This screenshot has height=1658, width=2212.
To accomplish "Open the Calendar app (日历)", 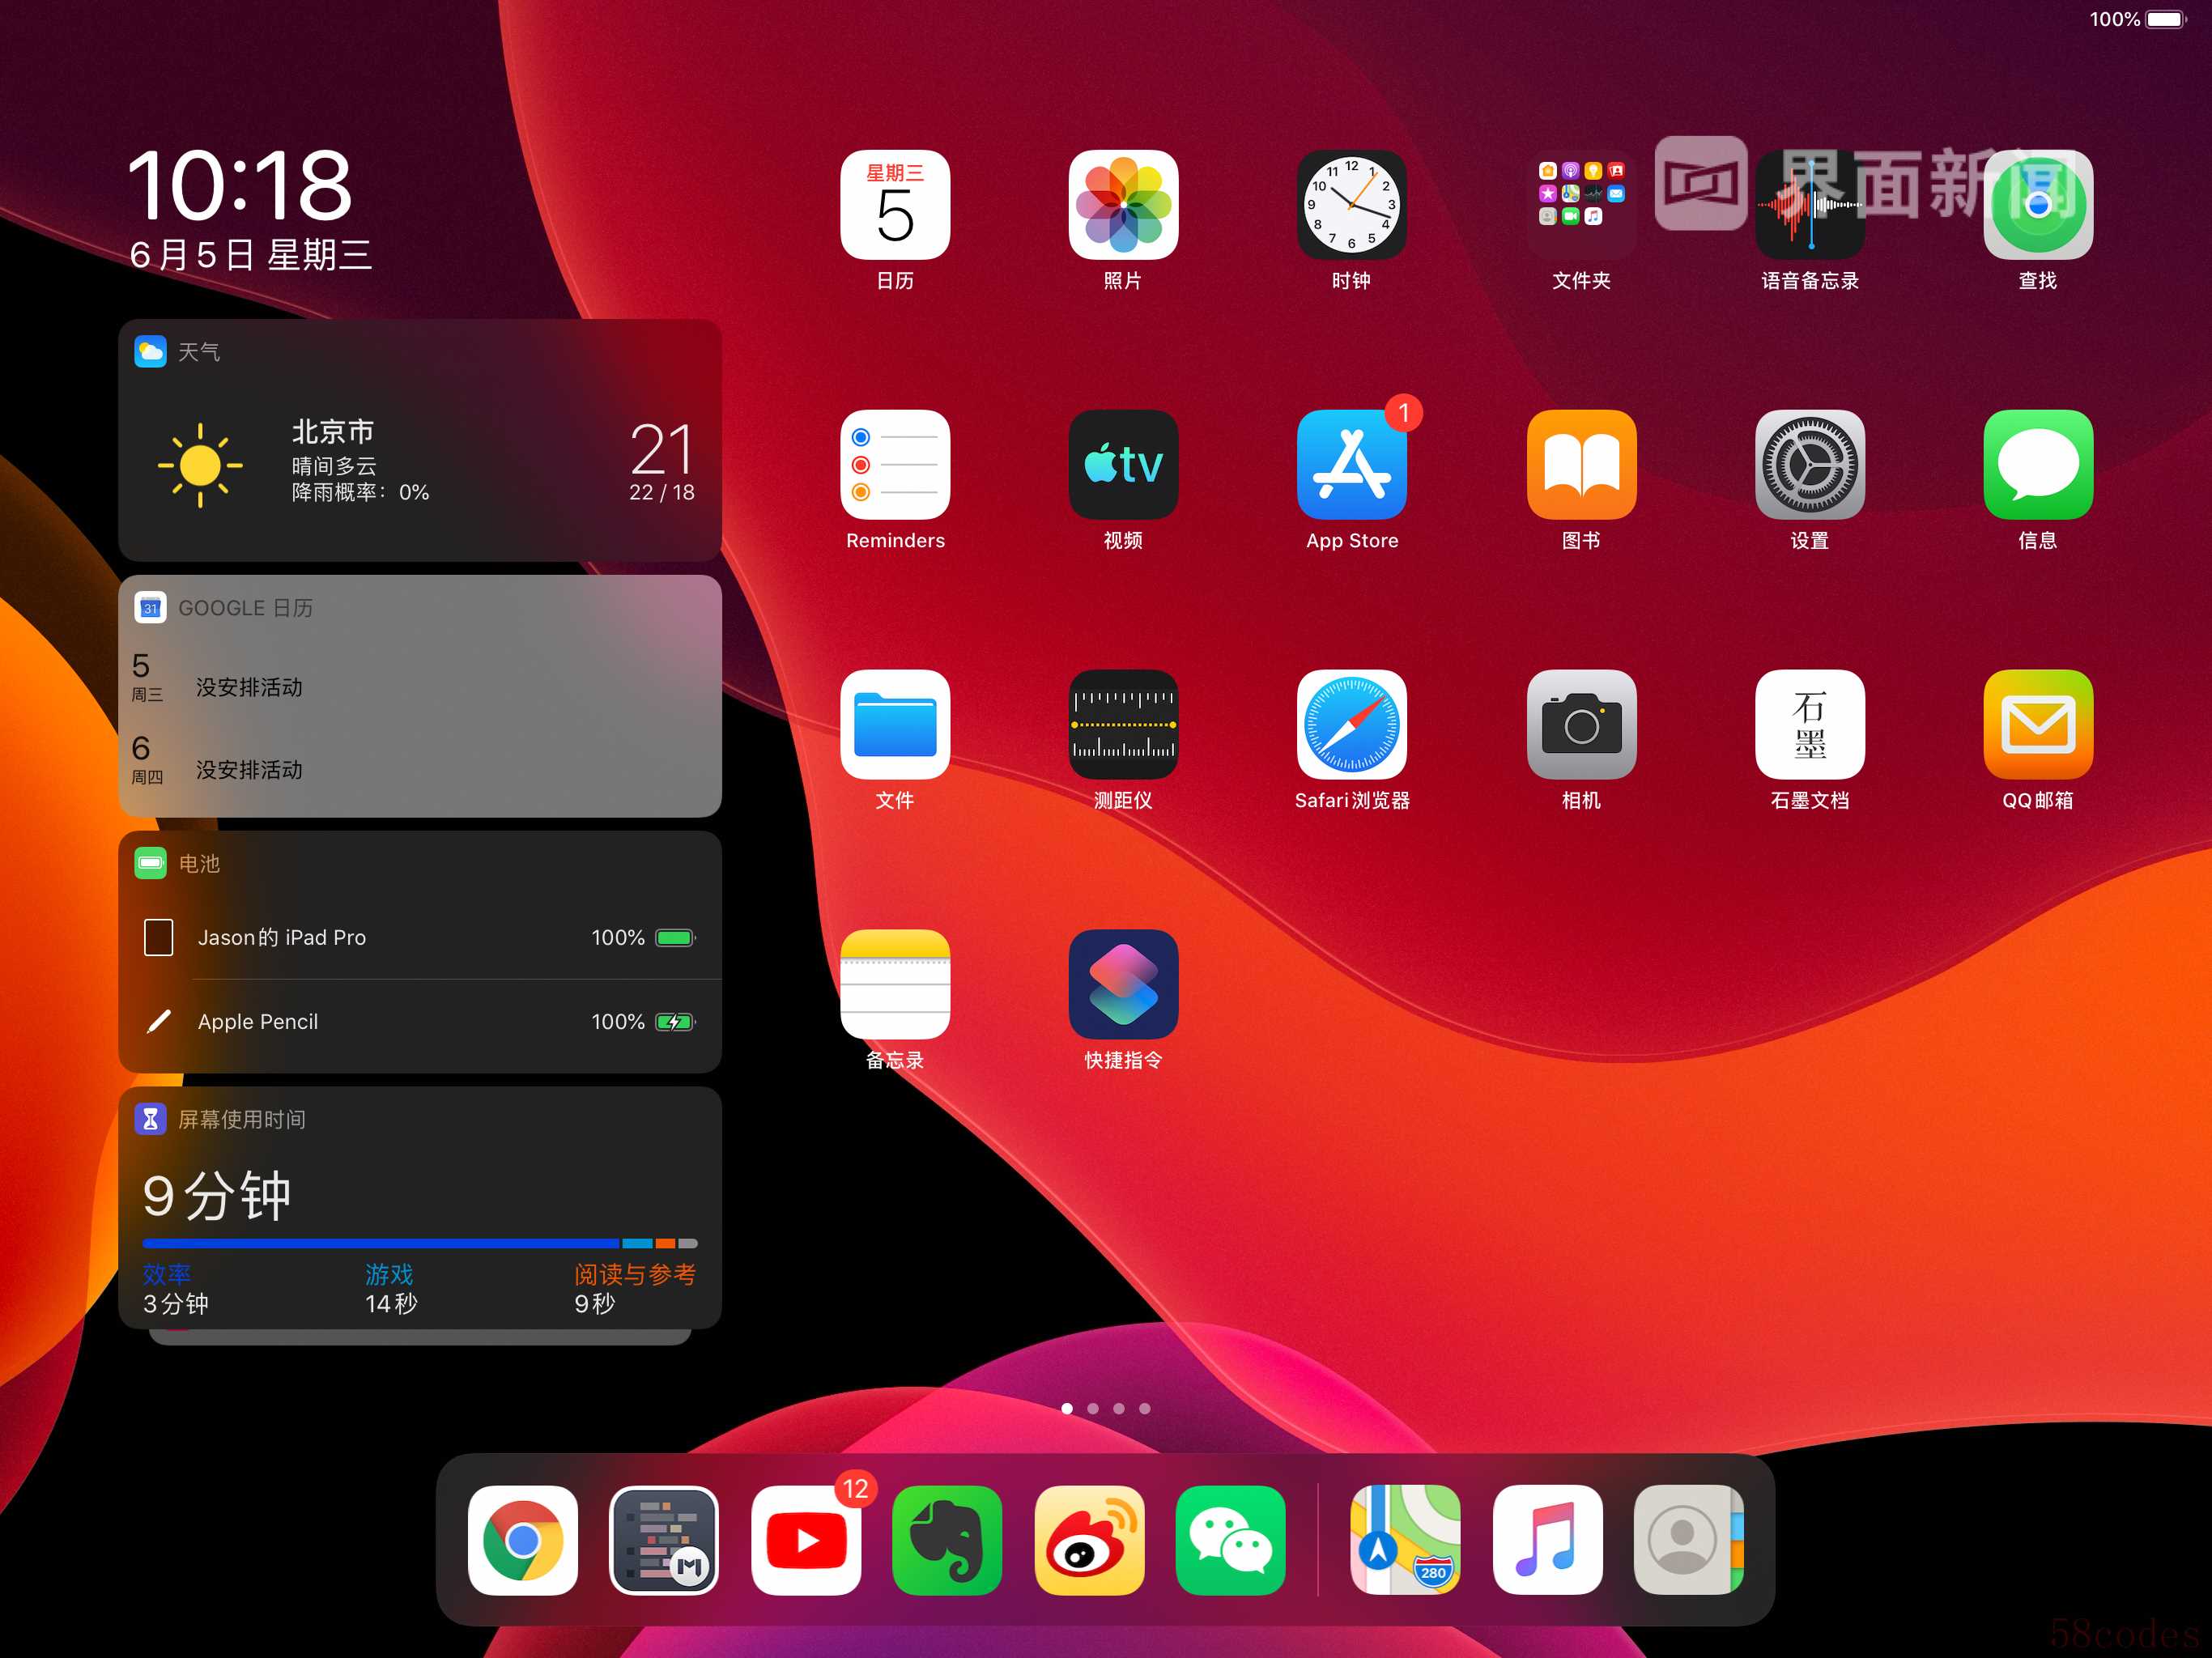I will coord(895,205).
